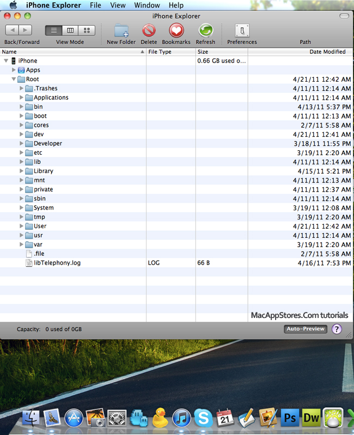Open the Bookmarks heart icon
The width and height of the screenshot is (354, 435).
[x=176, y=30]
